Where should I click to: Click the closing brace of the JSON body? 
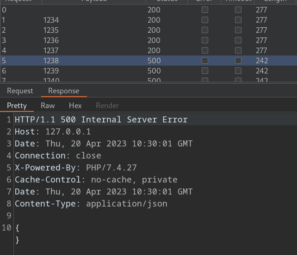click(x=17, y=240)
